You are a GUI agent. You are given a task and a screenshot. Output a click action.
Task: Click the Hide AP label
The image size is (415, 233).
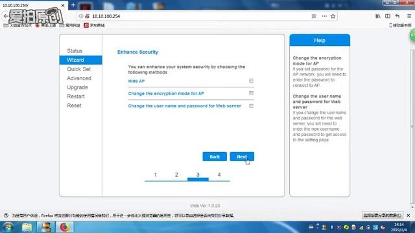(x=136, y=81)
